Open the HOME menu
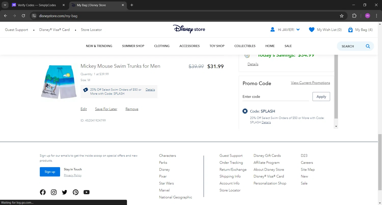The width and height of the screenshot is (382, 205). click(x=270, y=46)
